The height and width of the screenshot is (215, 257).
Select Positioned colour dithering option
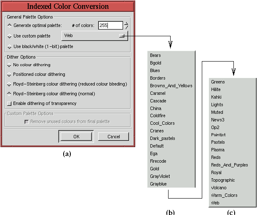10,75
